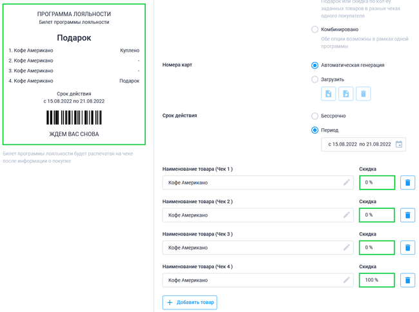Edit Чек 4 product name via pencil icon
This screenshot has height=312, width=419.
tap(347, 280)
